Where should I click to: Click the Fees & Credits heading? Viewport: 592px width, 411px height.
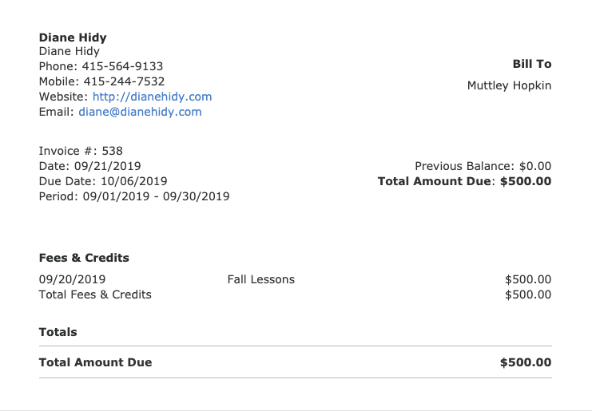84,258
